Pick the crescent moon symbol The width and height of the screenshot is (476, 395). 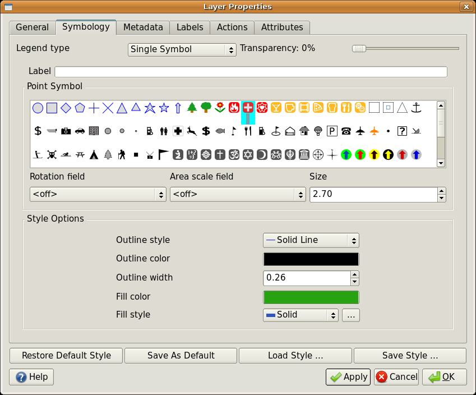coord(261,154)
